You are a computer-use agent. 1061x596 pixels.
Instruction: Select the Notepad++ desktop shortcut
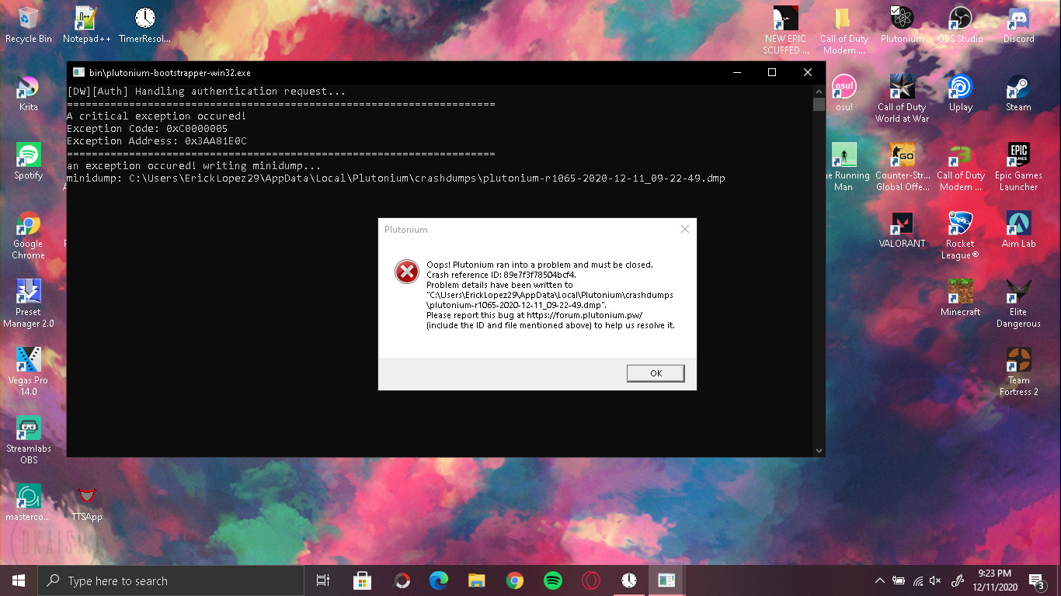tap(87, 26)
